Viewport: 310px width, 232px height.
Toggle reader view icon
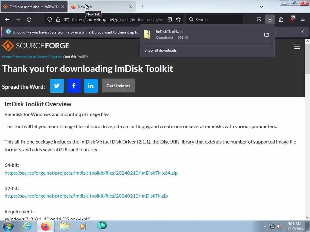pyautogui.click(x=170, y=19)
